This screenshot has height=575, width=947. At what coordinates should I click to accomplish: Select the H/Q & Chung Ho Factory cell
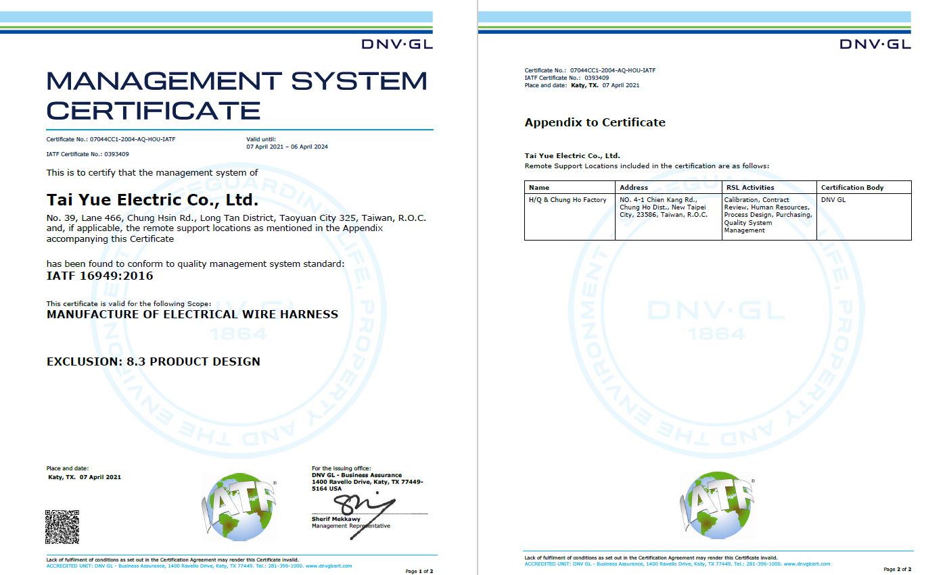tap(567, 200)
